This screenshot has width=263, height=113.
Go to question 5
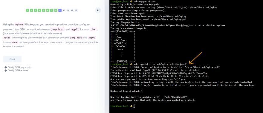(44, 10)
